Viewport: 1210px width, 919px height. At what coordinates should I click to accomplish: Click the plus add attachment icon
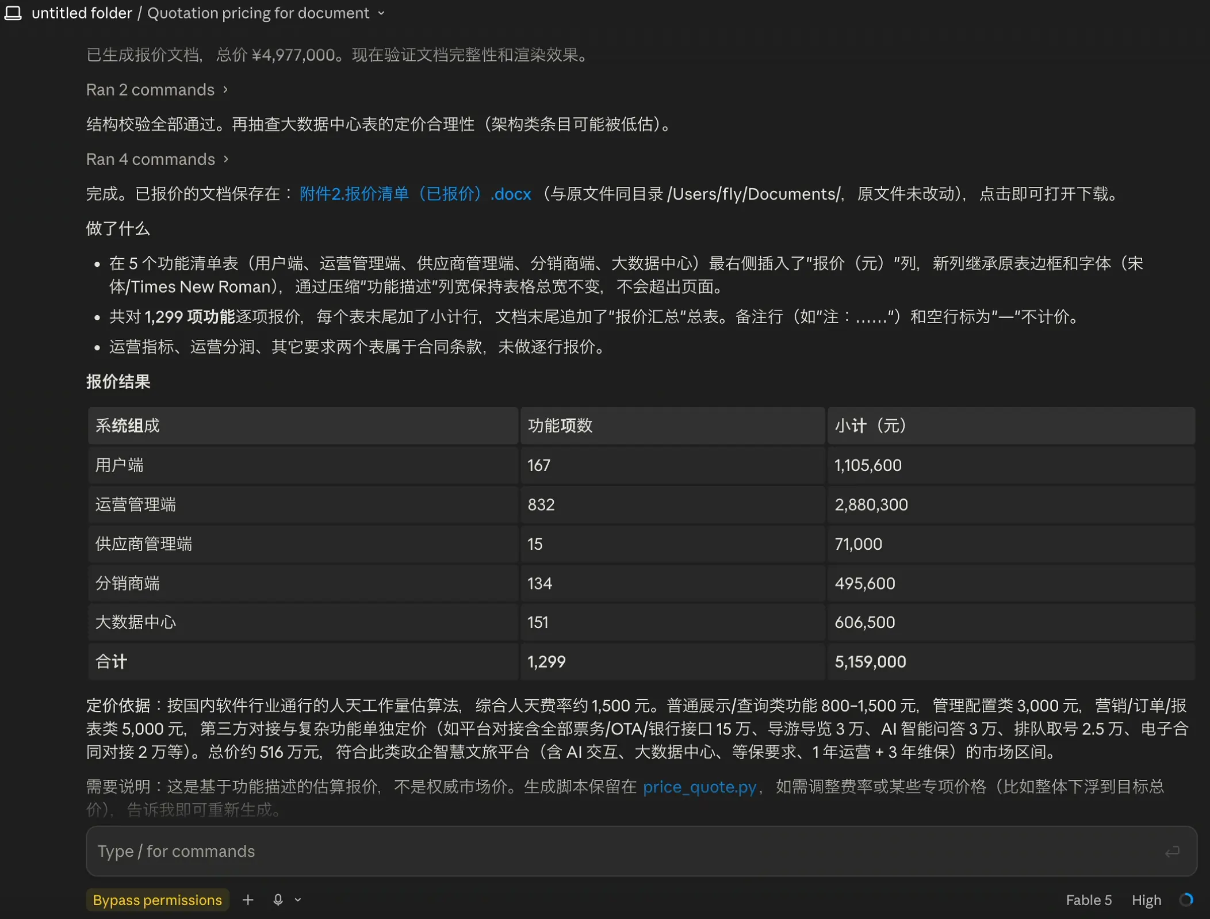click(x=248, y=900)
